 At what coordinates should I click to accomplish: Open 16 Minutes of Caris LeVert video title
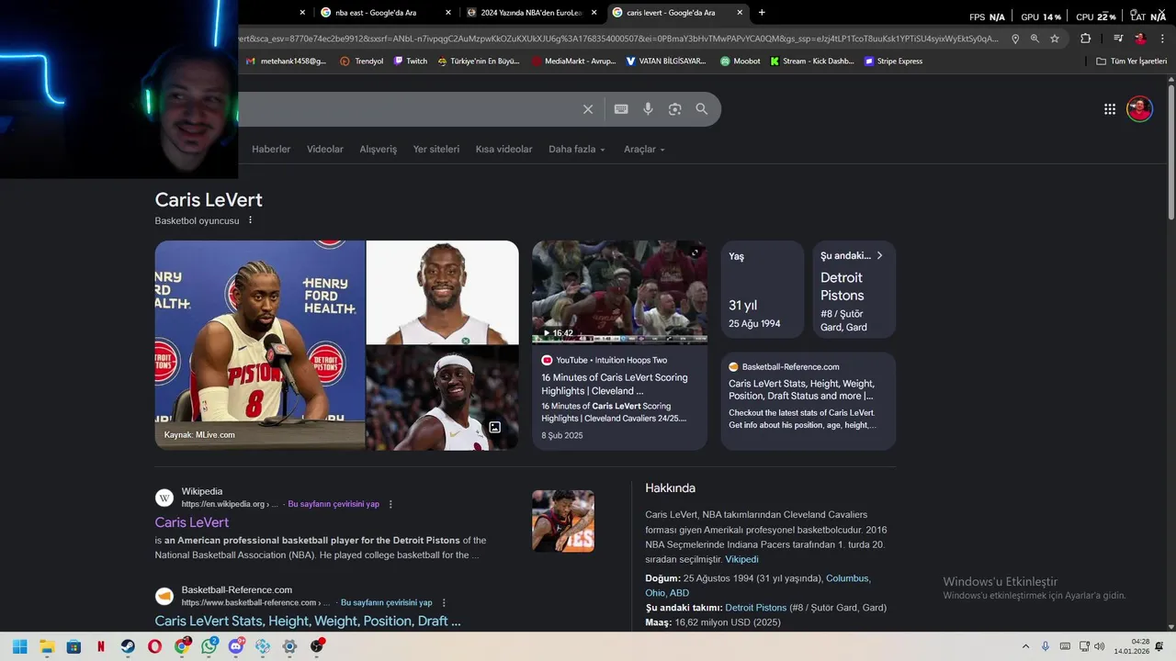(615, 384)
